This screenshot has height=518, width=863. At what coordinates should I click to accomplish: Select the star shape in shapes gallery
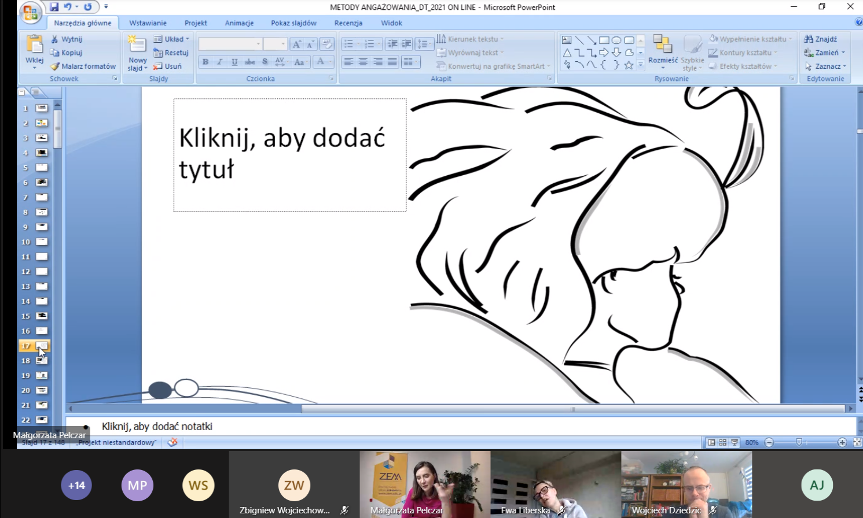pos(629,65)
